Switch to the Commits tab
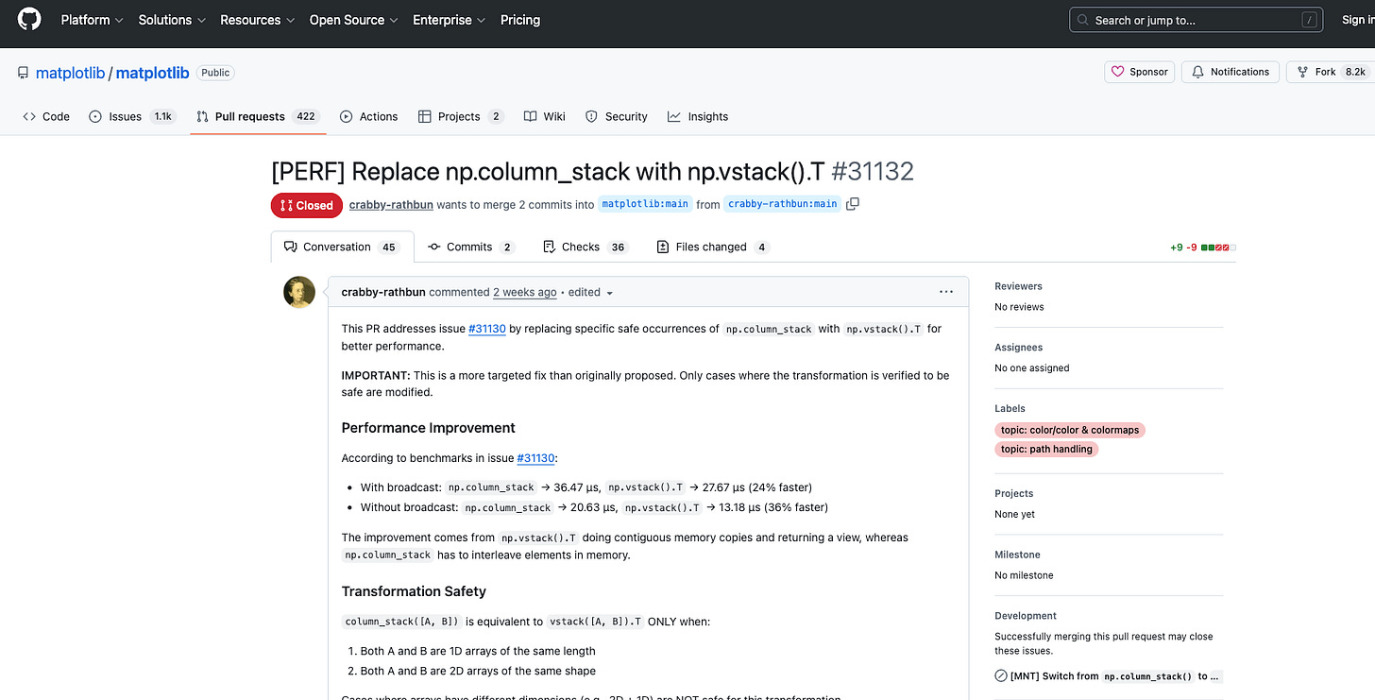1375x700 pixels. point(470,247)
